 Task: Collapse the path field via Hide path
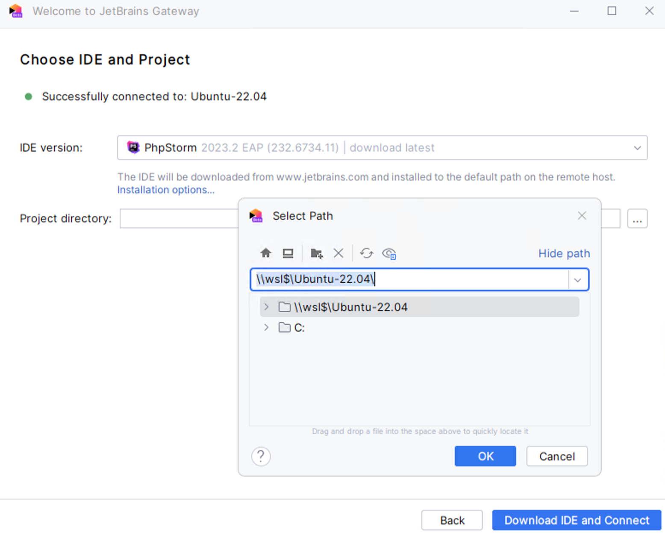click(564, 253)
